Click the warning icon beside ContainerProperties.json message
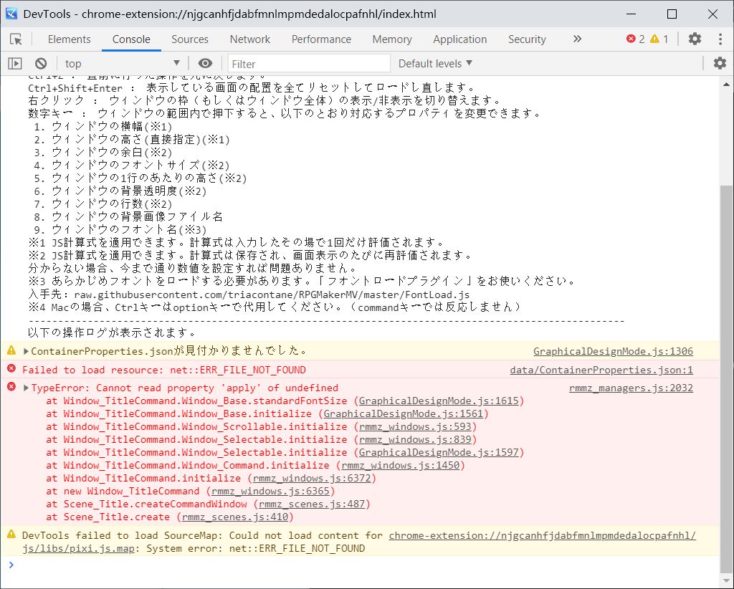Image resolution: width=734 pixels, height=589 pixels. (x=11, y=350)
